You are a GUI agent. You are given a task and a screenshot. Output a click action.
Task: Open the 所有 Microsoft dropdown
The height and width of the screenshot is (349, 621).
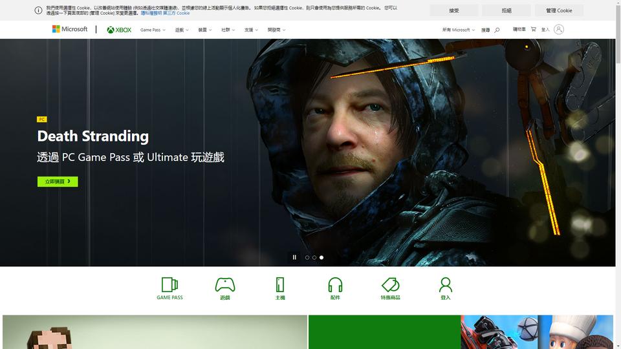(458, 30)
